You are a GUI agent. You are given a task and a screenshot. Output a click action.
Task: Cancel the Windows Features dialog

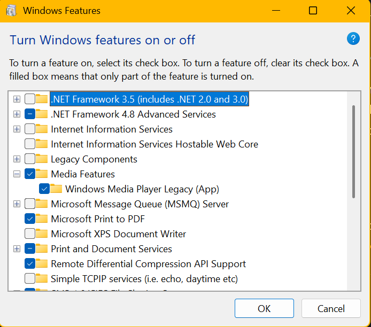click(x=331, y=308)
